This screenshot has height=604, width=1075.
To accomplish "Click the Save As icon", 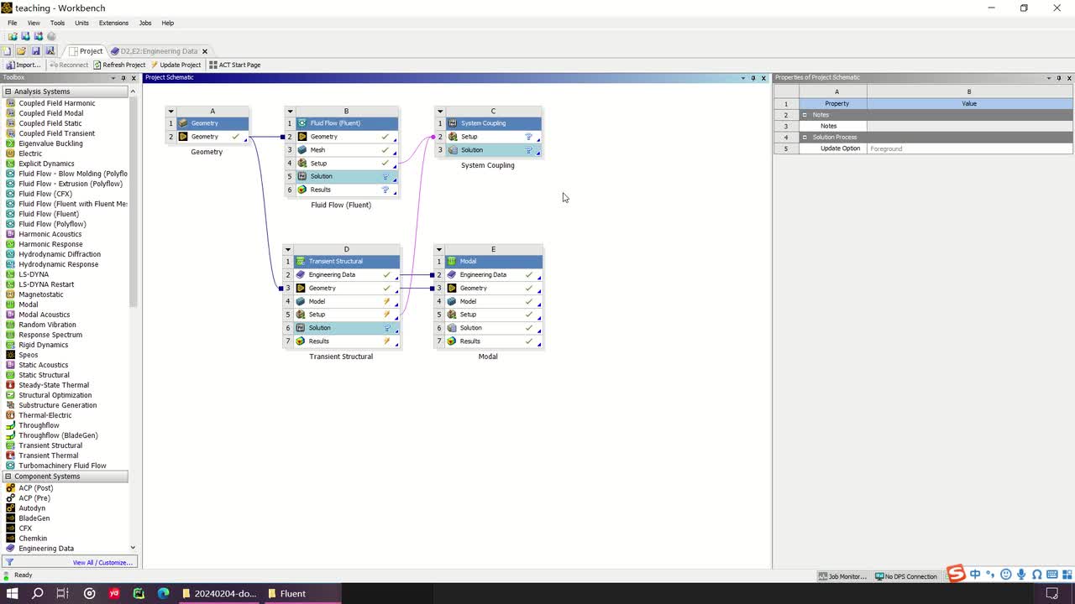I will coord(50,51).
